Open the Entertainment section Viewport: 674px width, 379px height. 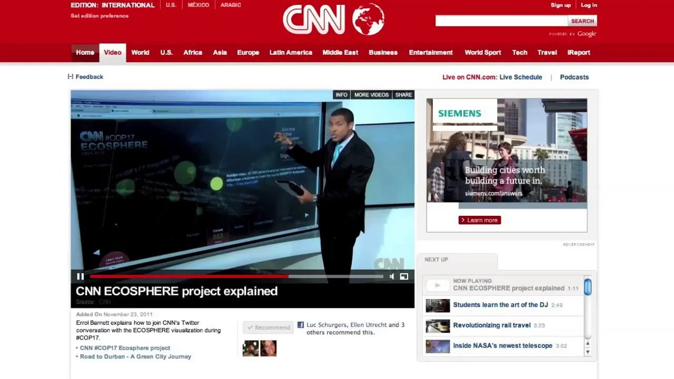coord(431,53)
